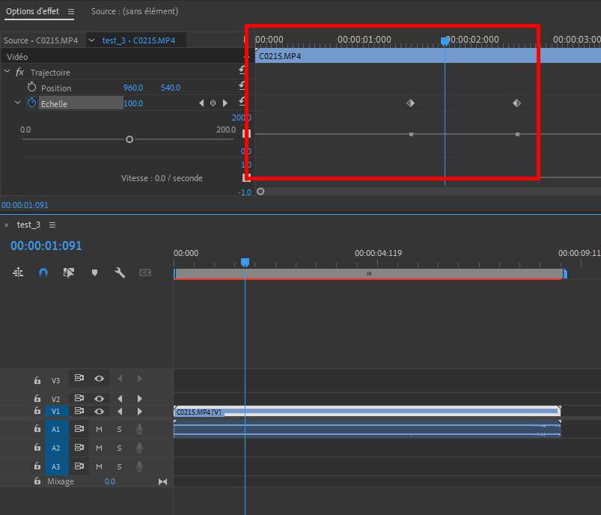The image size is (601, 515).
Task: Open the test_3 timeline panel menu
Action: [x=52, y=225]
